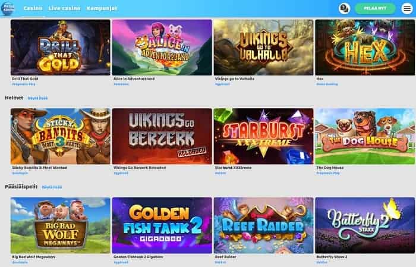
Task: Click the live chat support icon
Action: (x=344, y=8)
